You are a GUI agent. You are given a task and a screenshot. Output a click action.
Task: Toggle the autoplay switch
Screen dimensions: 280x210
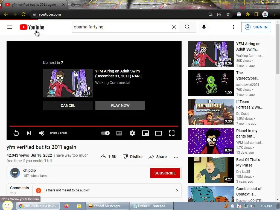[105, 133]
